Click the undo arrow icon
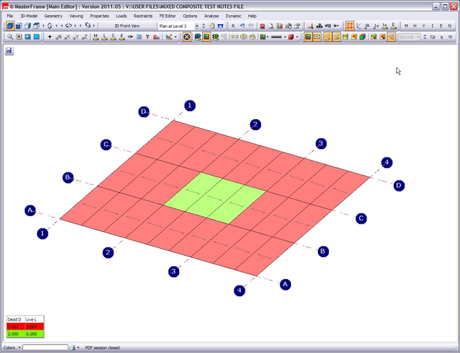 click(242, 26)
